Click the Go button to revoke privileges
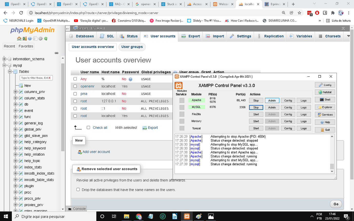 tap(336, 204)
